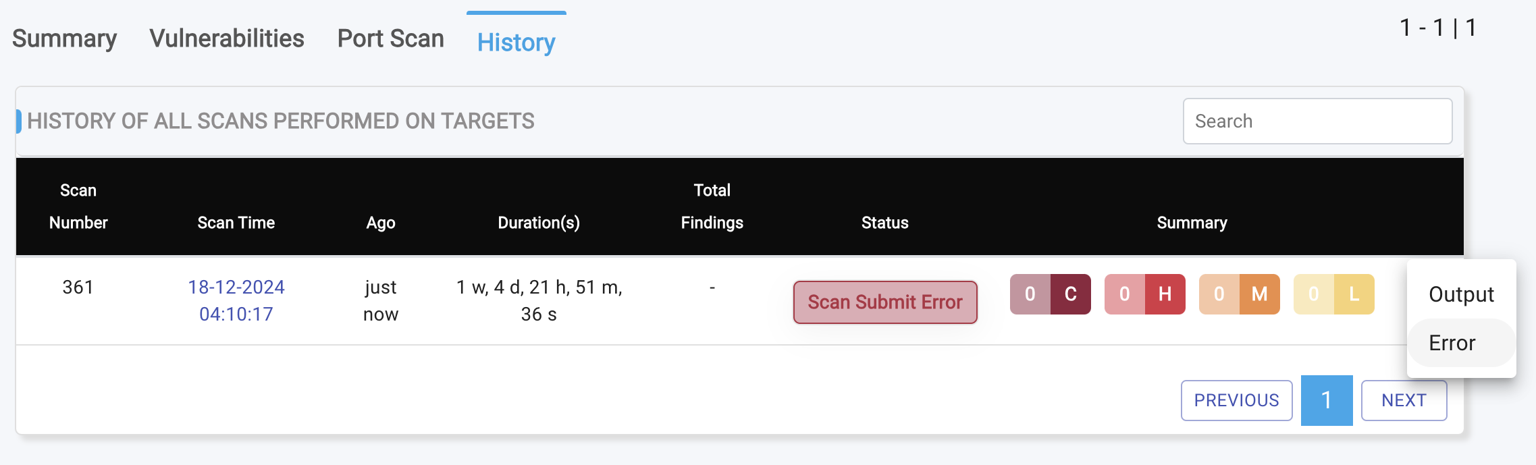Click the High (H) severity badge
1536x465 pixels.
coord(1144,294)
